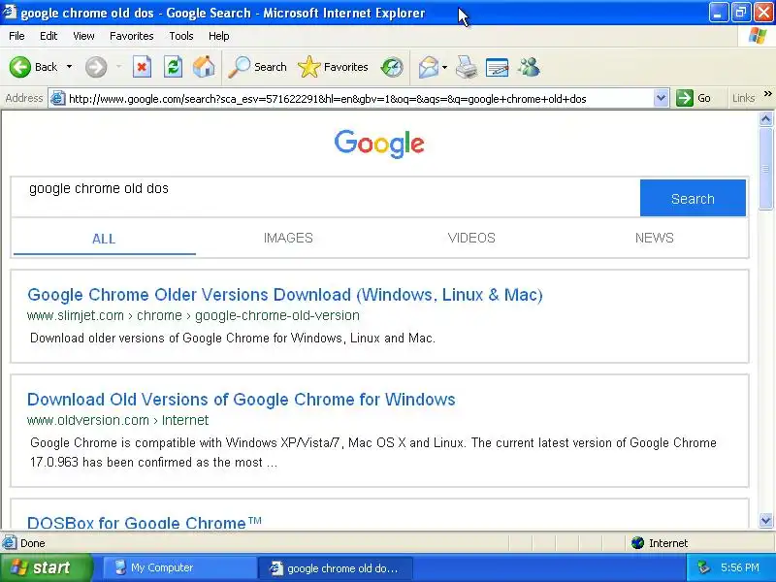Open Download Old Versions of Google Chrome link
Image resolution: width=776 pixels, height=582 pixels.
pos(241,400)
